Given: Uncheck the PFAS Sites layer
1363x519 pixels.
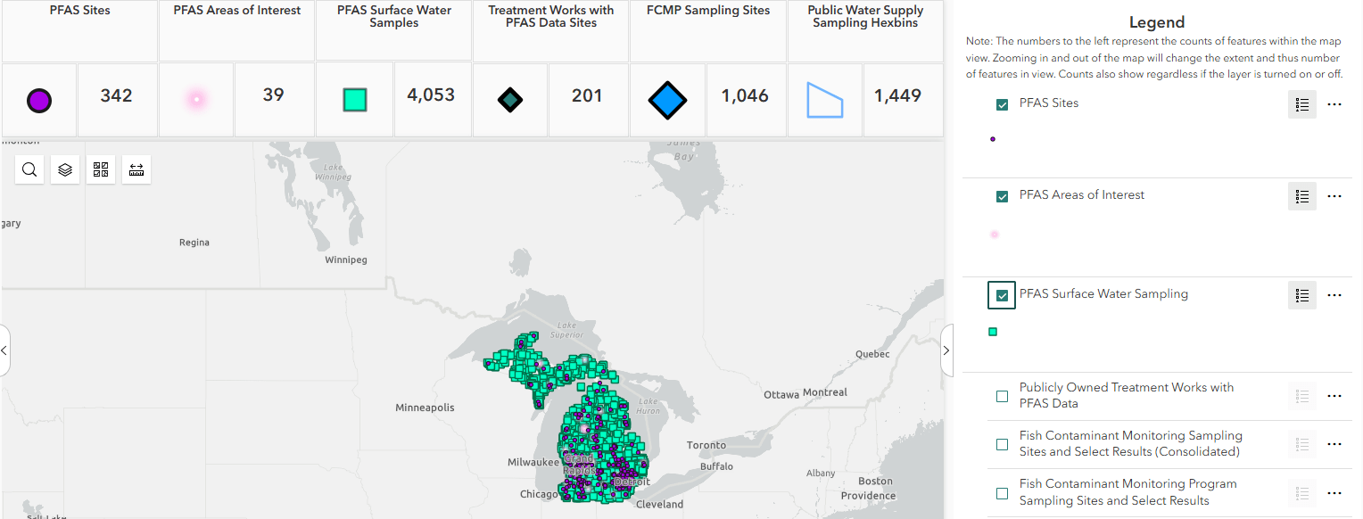Looking at the screenshot, I should click(x=1003, y=104).
